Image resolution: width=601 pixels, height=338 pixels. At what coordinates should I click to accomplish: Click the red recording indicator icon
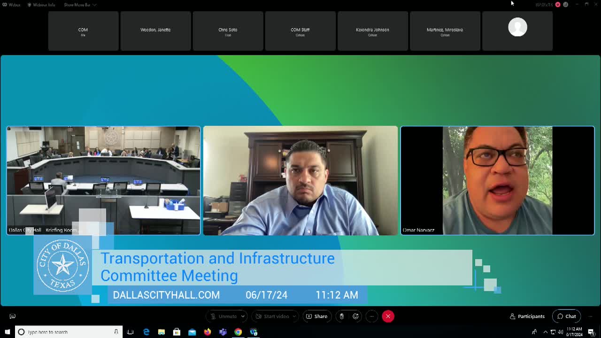coord(558,5)
